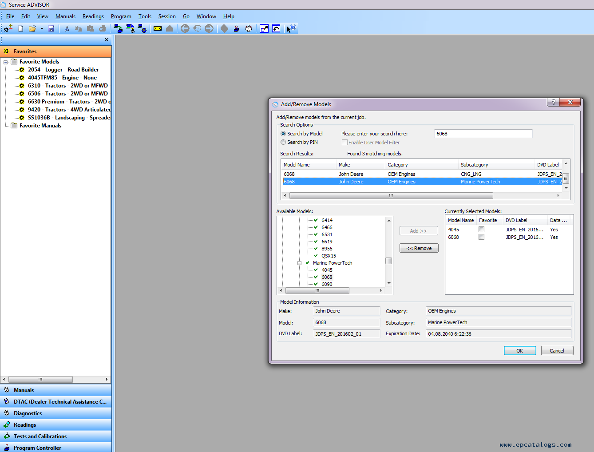
Task: Expand the open folder dropdown arrow
Action: [x=42, y=28]
